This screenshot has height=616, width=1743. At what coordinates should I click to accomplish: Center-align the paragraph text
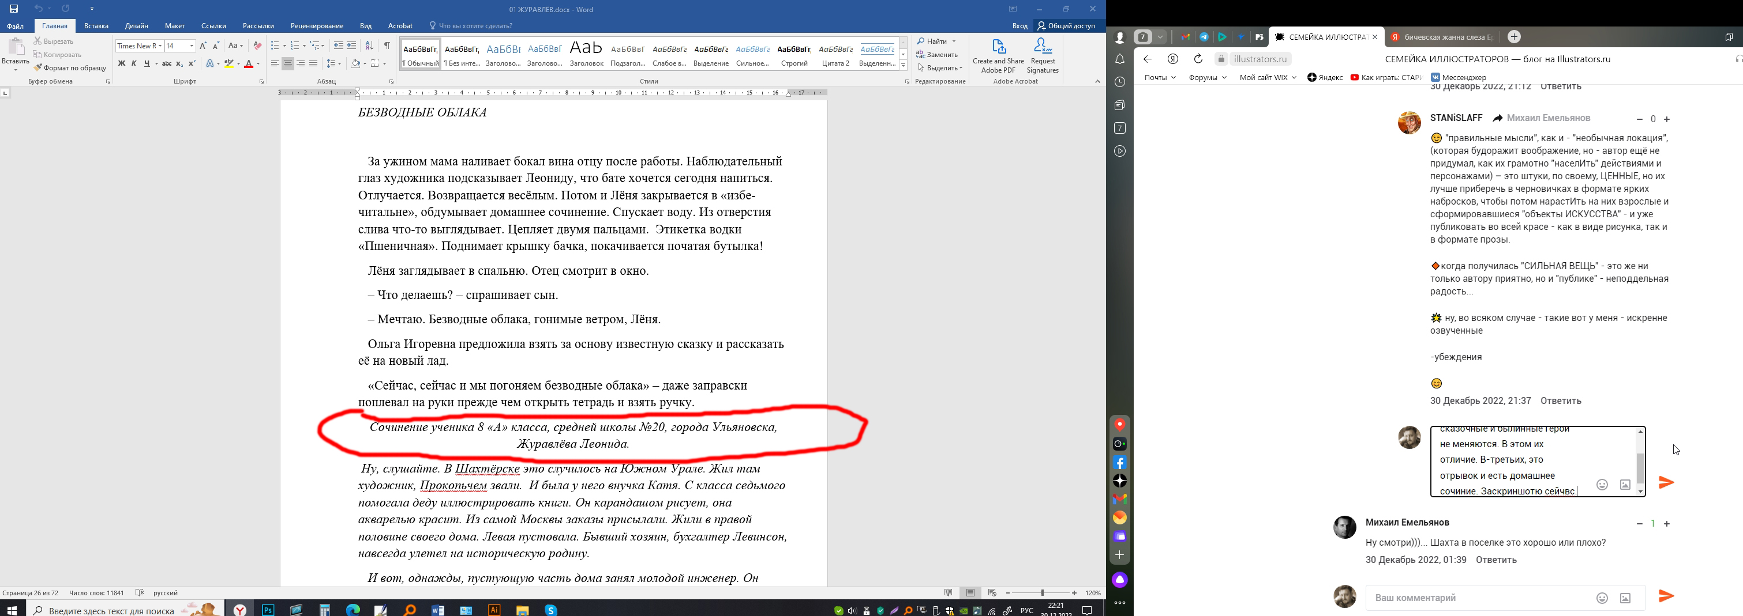coord(287,63)
